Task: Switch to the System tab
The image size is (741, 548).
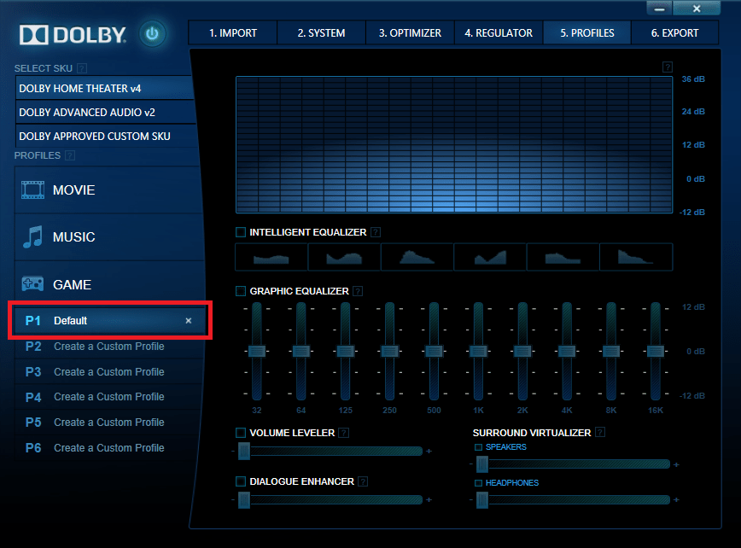Action: (x=321, y=32)
